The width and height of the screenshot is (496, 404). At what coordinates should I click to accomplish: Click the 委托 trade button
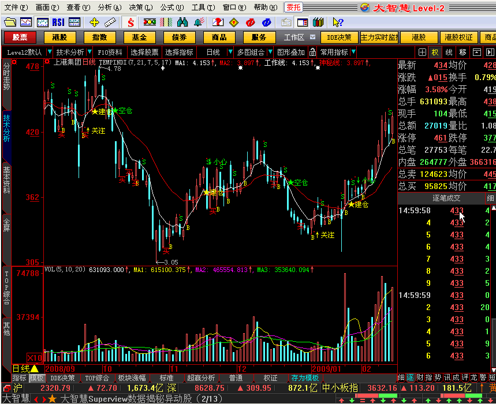tap(293, 7)
